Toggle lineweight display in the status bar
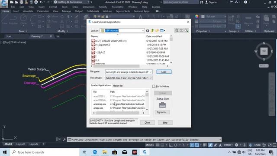This screenshot has height=156, width=277. click(x=205, y=145)
